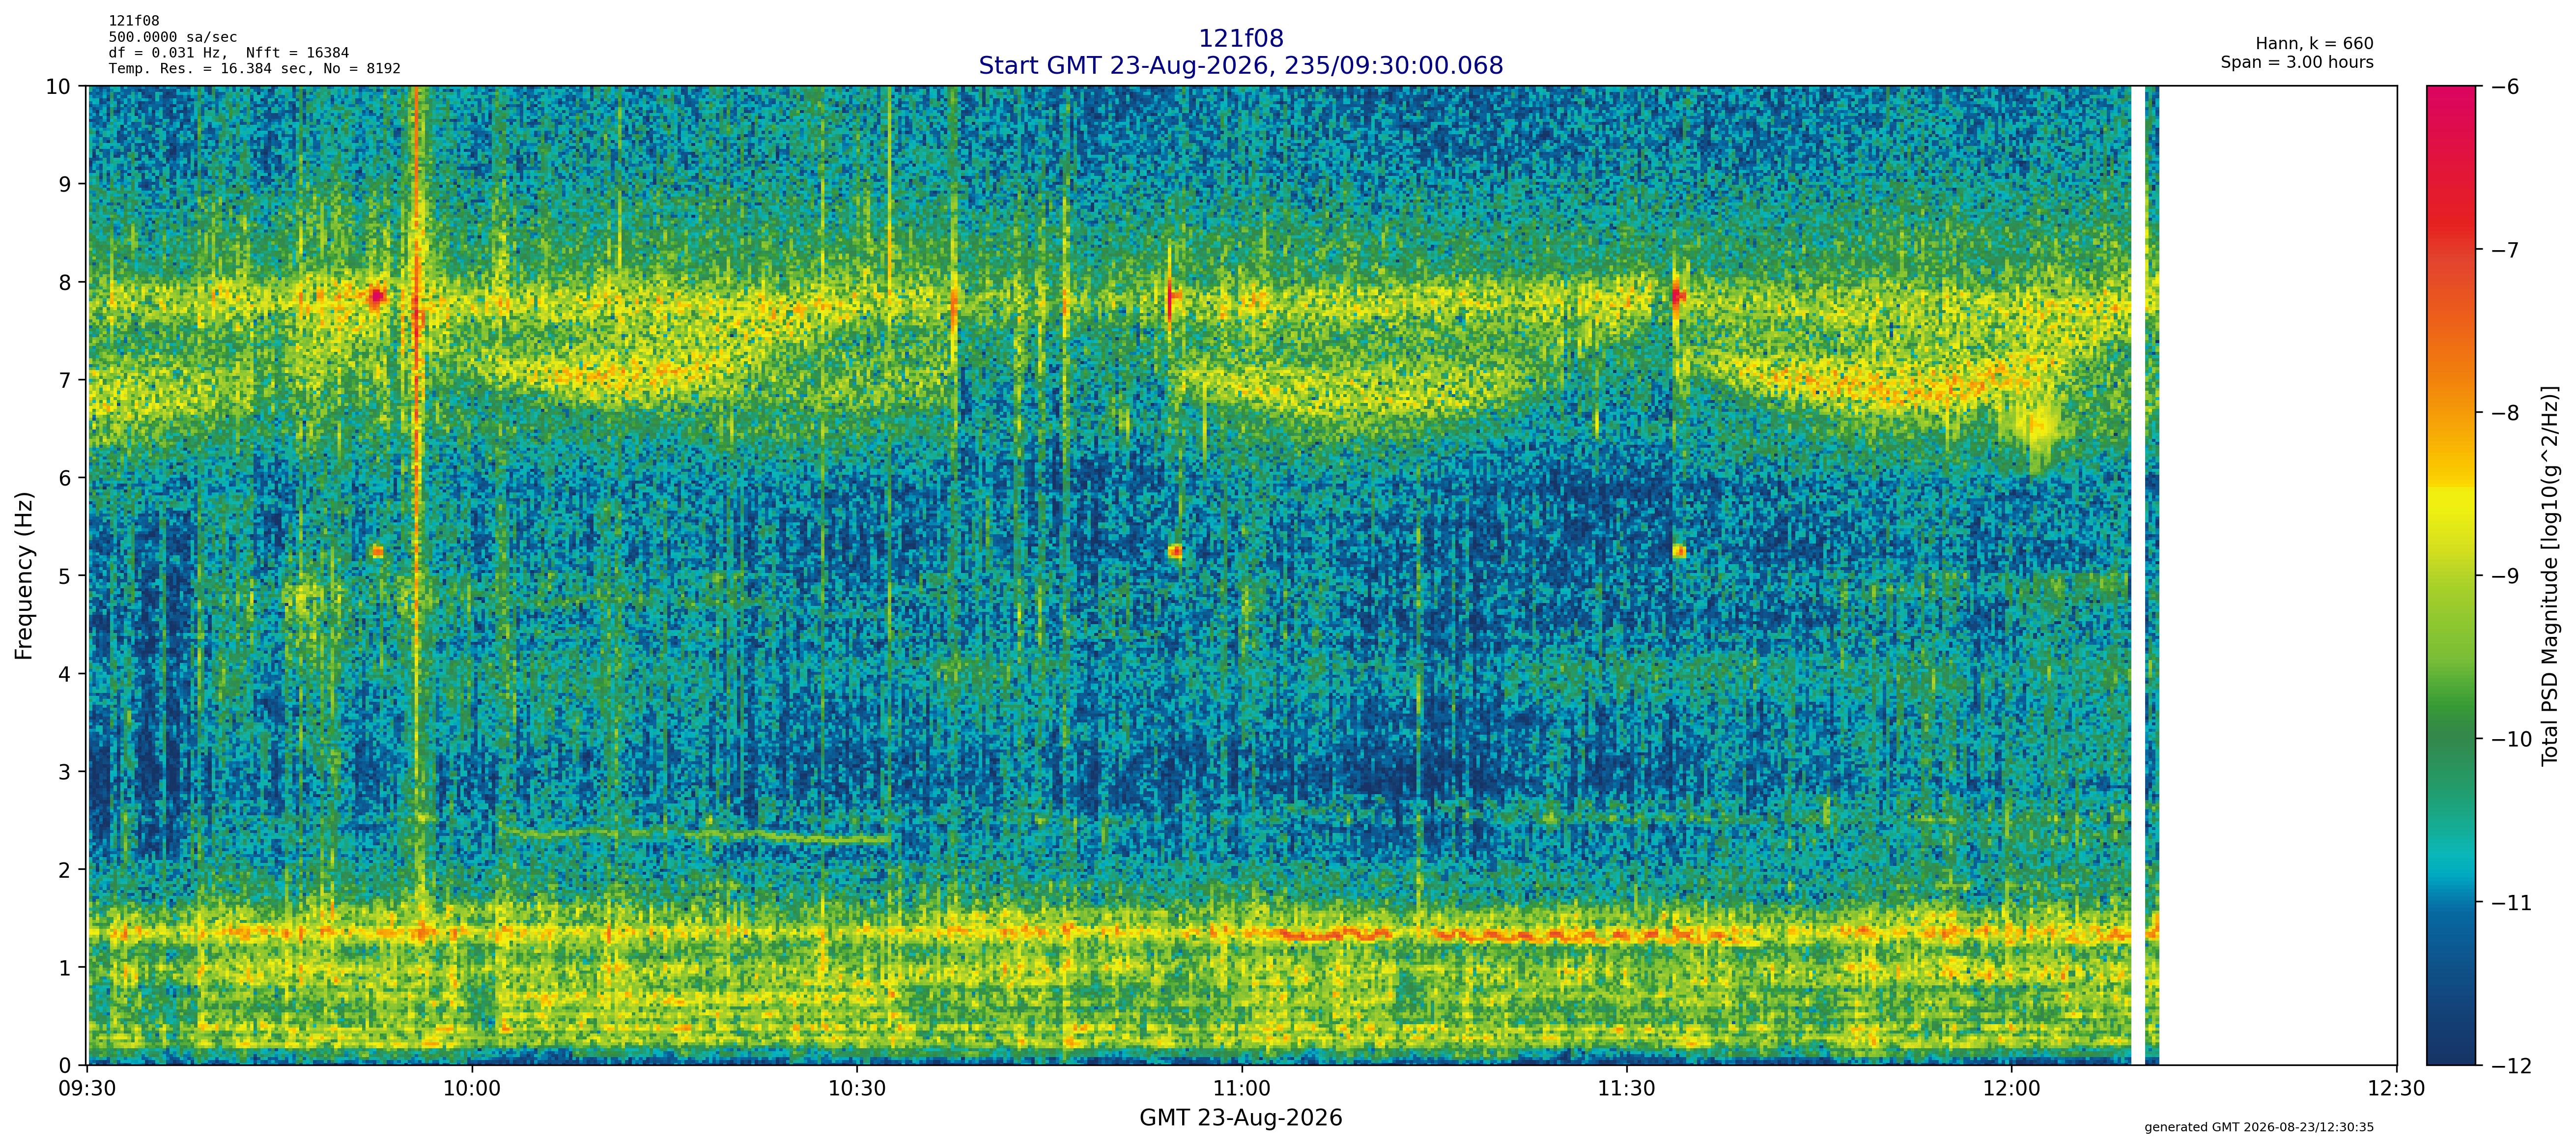Select the frequency axis tick label "8"

pos(65,282)
